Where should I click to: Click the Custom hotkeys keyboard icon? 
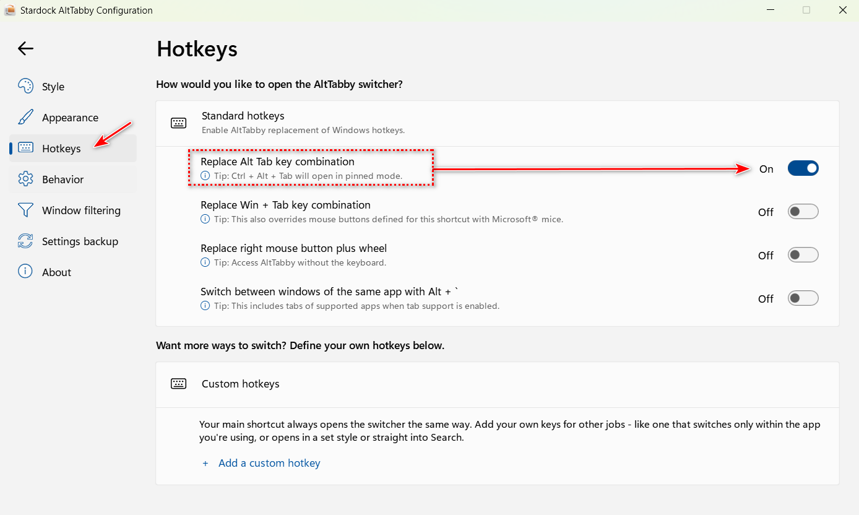point(178,384)
